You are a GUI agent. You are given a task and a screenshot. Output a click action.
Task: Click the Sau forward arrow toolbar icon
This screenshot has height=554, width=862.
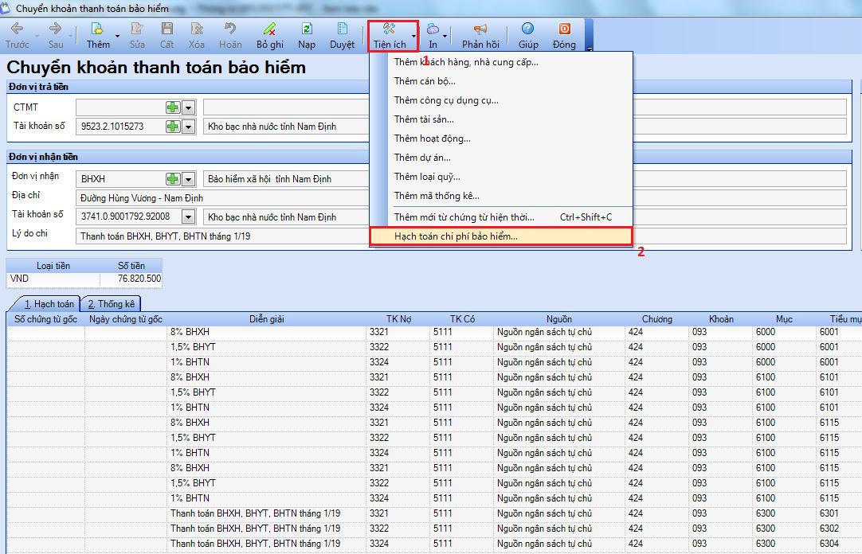point(55,29)
